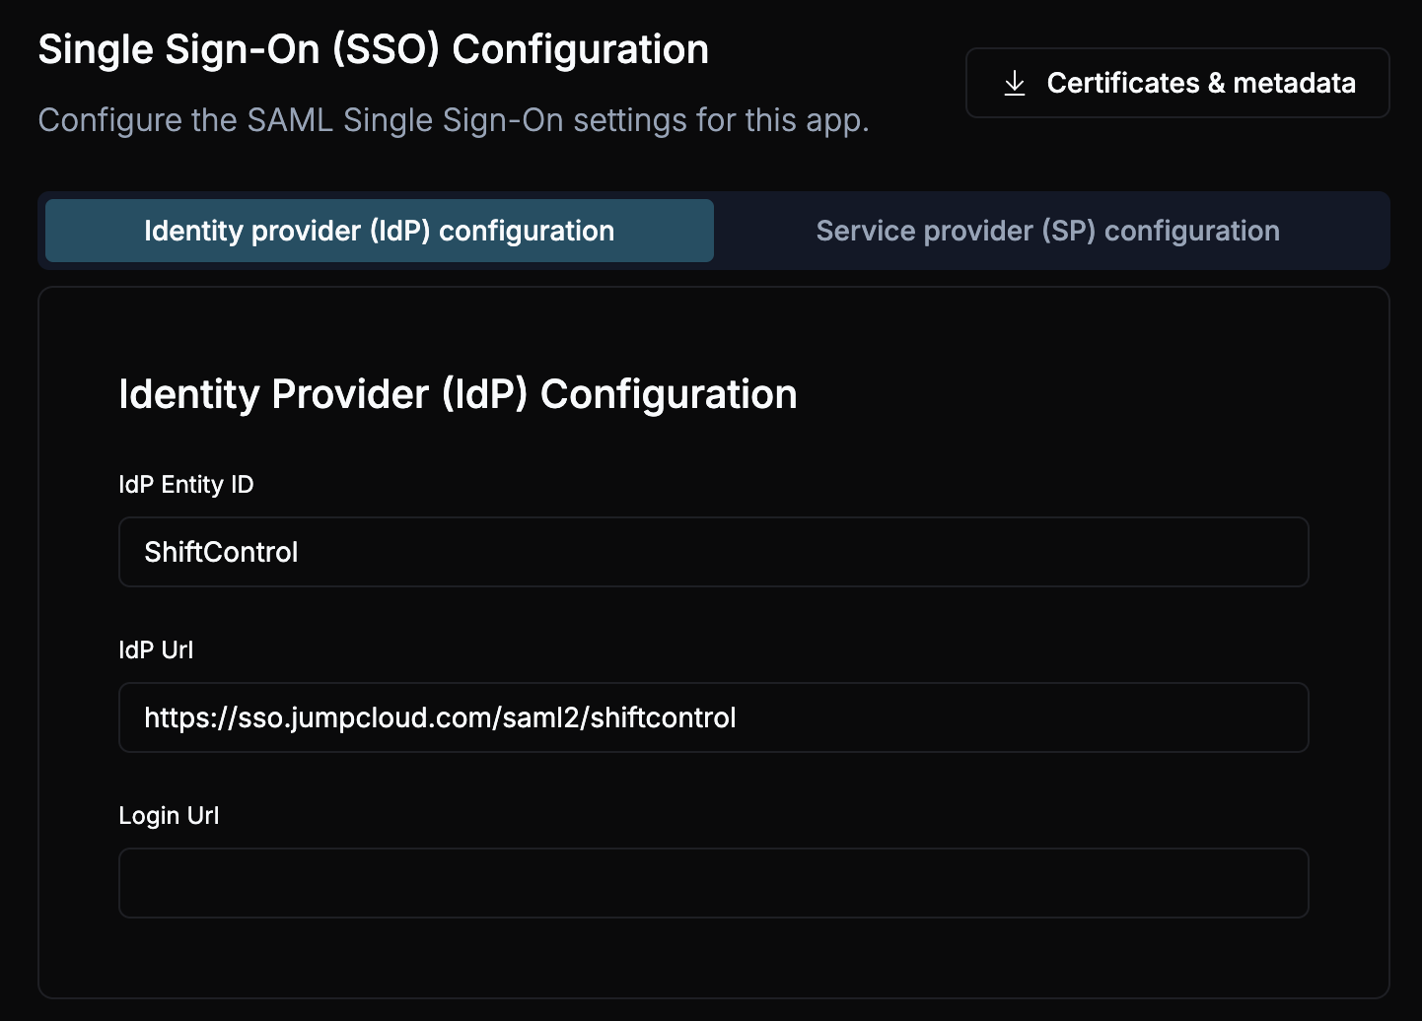Viewport: 1422px width, 1021px height.
Task: Click the download icon on Certificates & metadata
Action: 1013,83
